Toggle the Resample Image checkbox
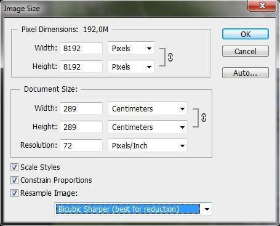The width and height of the screenshot is (280, 226). point(14,193)
